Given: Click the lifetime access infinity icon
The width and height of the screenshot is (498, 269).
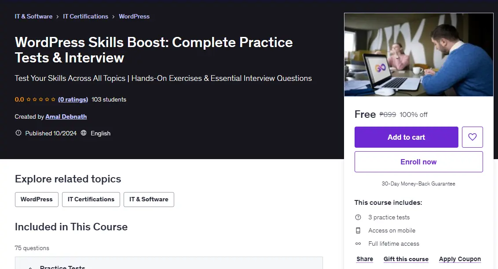Looking at the screenshot, I should point(358,244).
